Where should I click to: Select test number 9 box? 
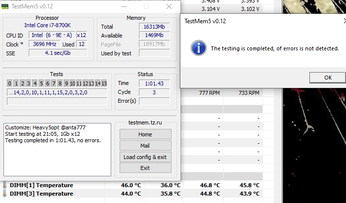(66, 83)
